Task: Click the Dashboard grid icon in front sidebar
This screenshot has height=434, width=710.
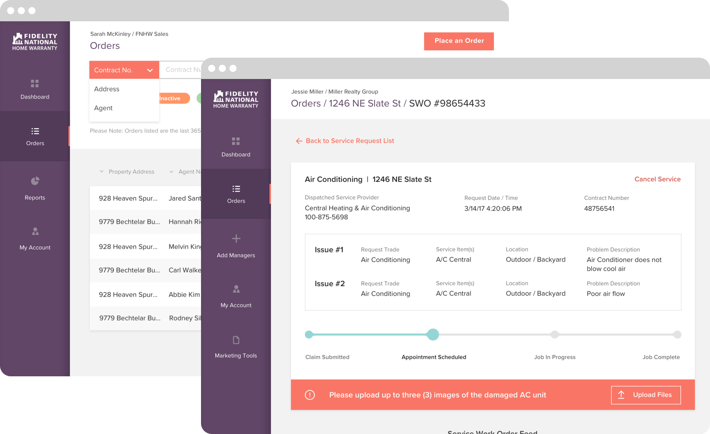Action: tap(236, 142)
